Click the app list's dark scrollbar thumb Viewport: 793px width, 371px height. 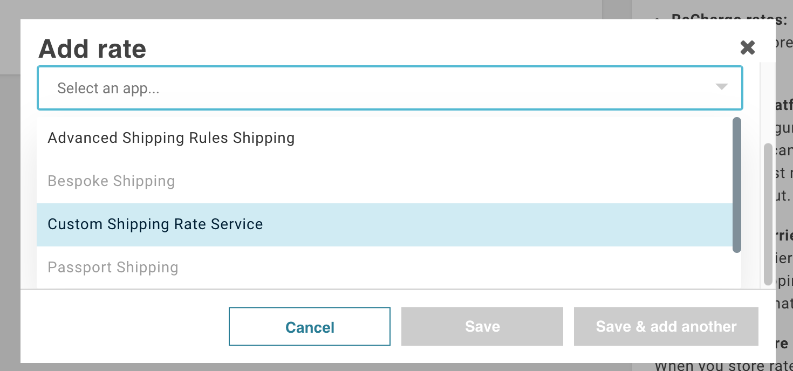pos(736,184)
